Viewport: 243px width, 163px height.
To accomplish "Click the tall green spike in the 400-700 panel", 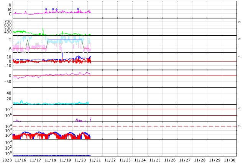I will [x=43, y=31].
